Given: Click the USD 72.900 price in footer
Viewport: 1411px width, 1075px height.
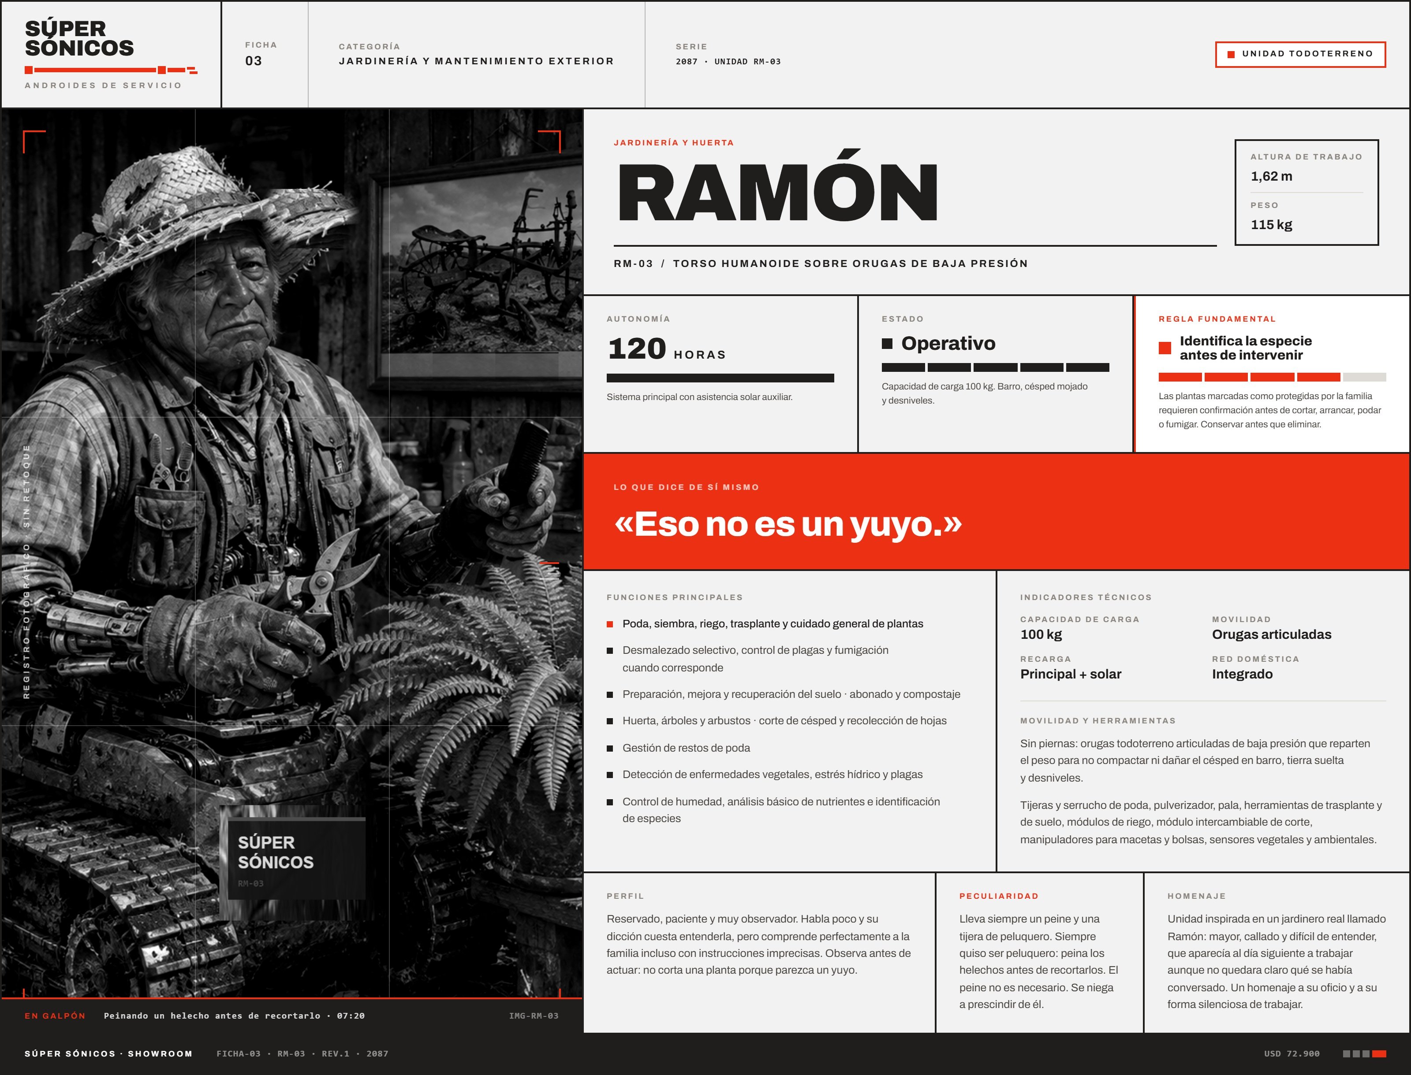Looking at the screenshot, I should point(1291,1053).
